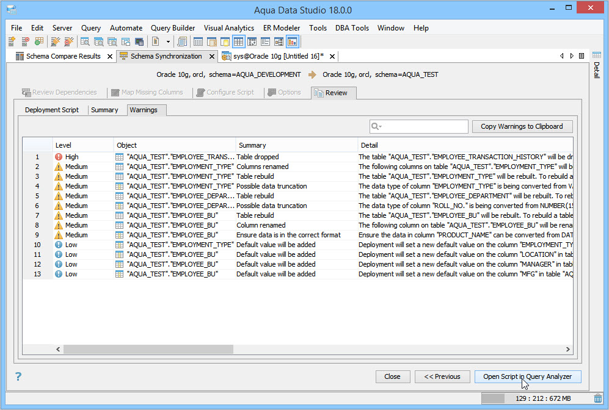Open the ER Modeler menu
This screenshot has width=609, height=410.
[x=282, y=28]
